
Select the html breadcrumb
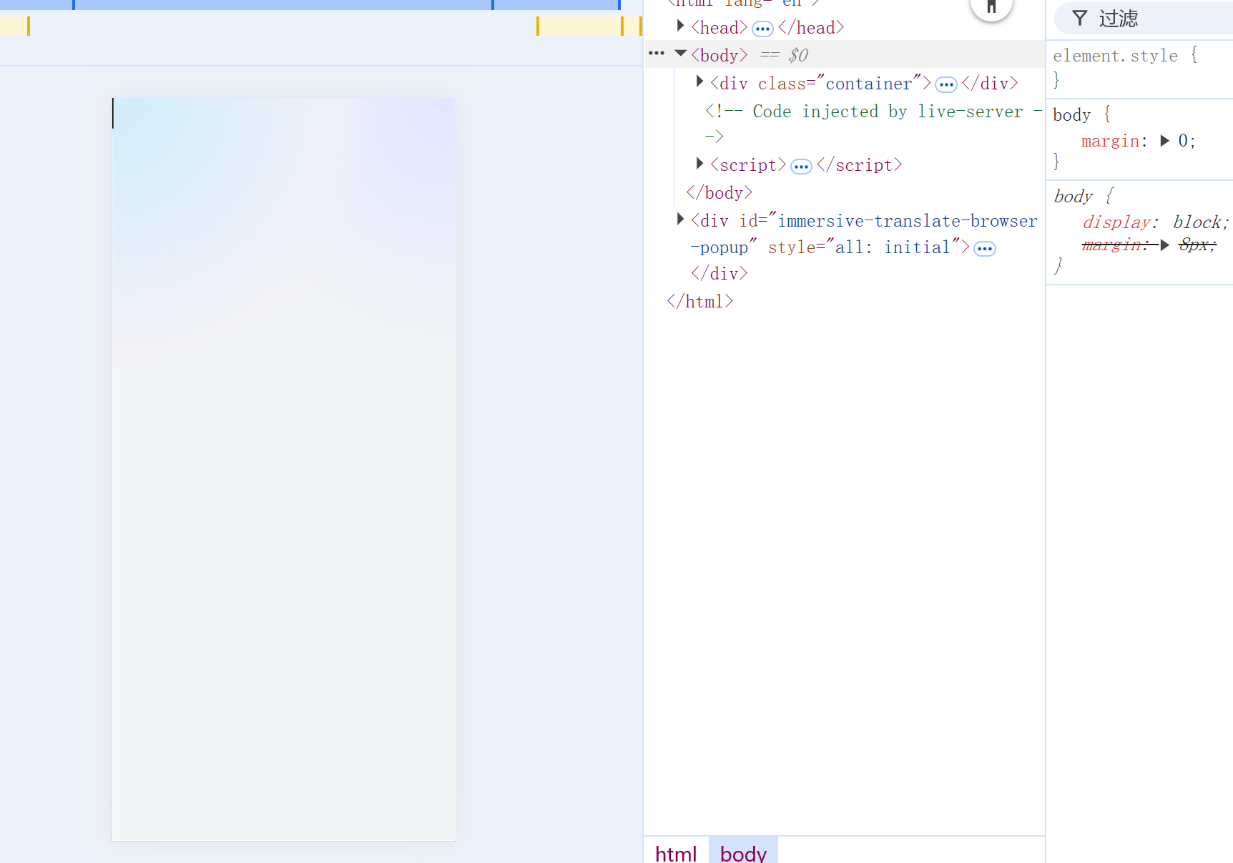676,854
